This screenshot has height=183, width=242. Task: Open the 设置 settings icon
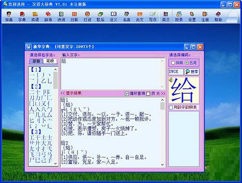pos(192,17)
